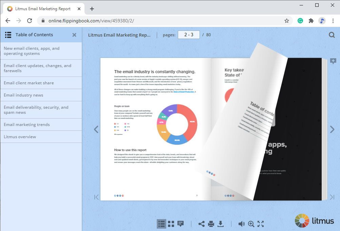Screen dimensions: 340x231
Task: Open search within the flipbook
Action: point(332,35)
